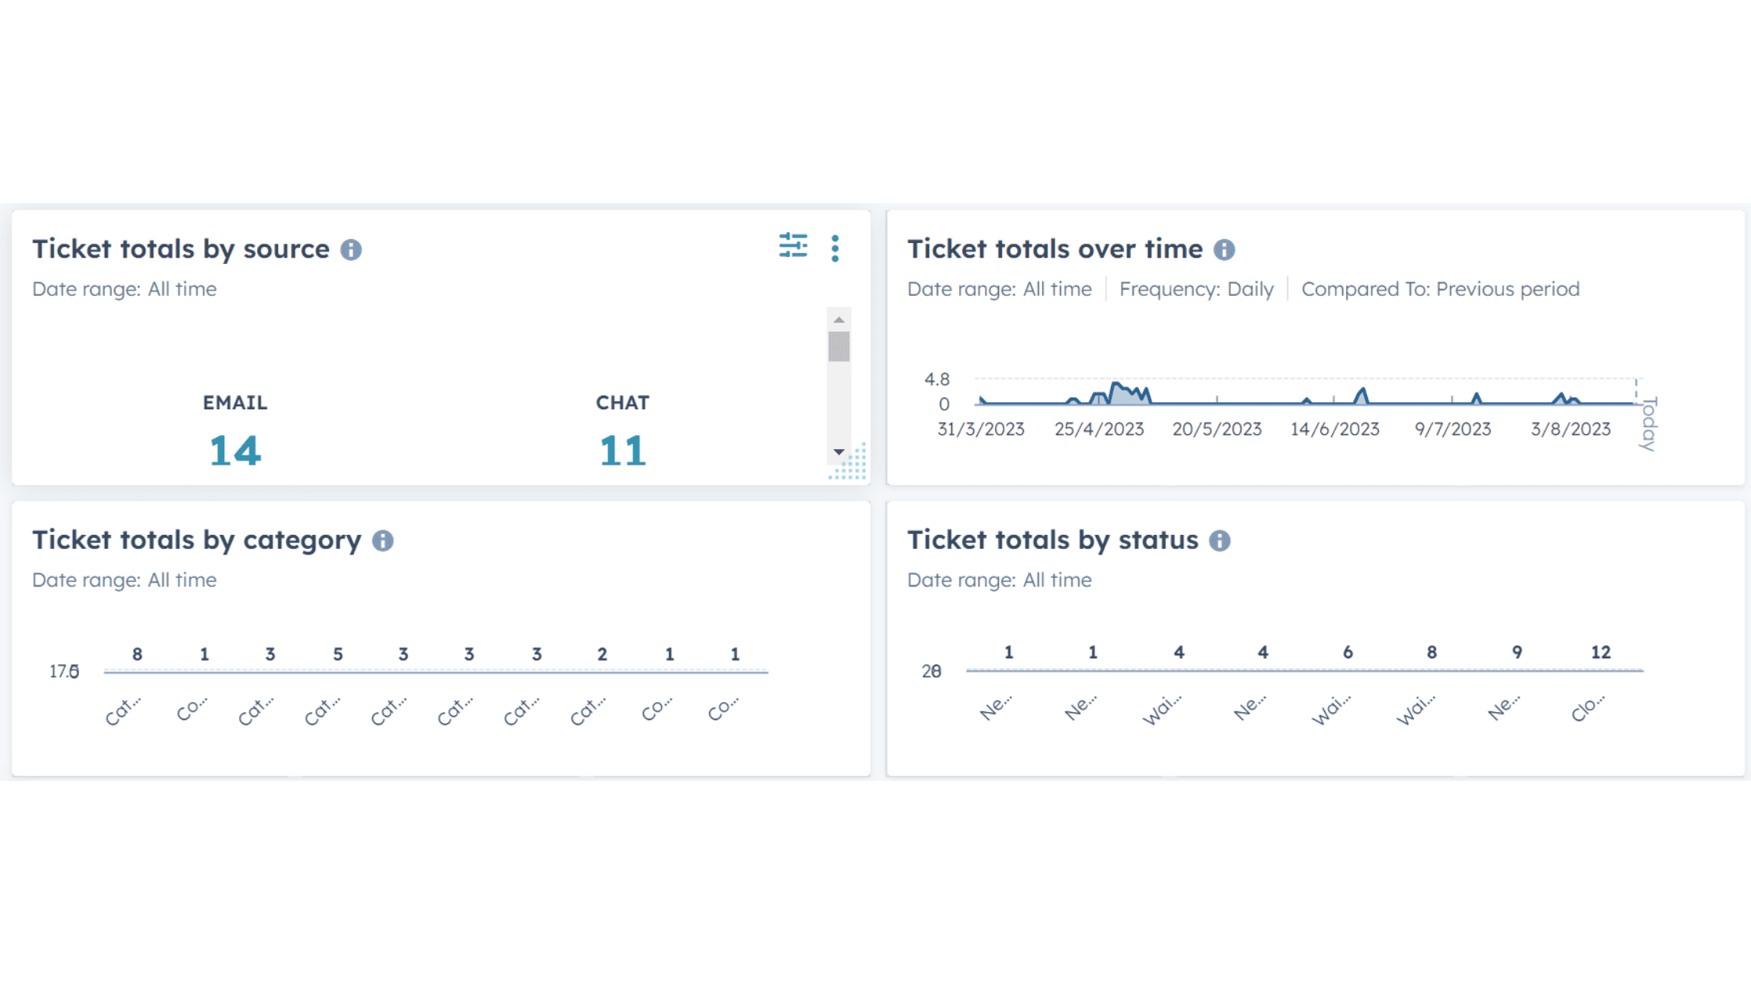This screenshot has width=1751, height=984.
Task: Open the three-dot actions menu on the source card
Action: pyautogui.click(x=835, y=247)
